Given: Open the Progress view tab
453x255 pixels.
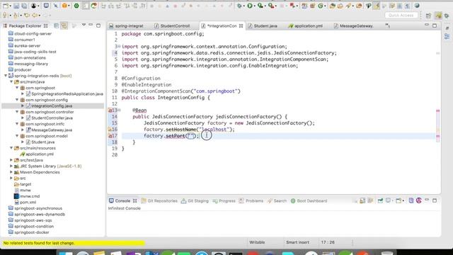Looking at the screenshot, I should point(224,200).
